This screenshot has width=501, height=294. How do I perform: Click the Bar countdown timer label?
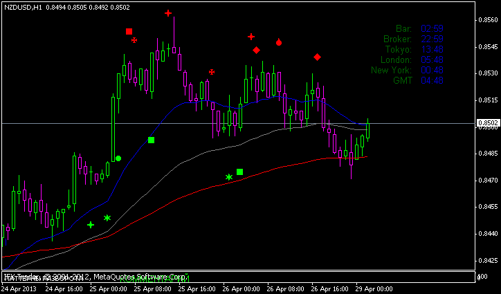pyautogui.click(x=403, y=28)
